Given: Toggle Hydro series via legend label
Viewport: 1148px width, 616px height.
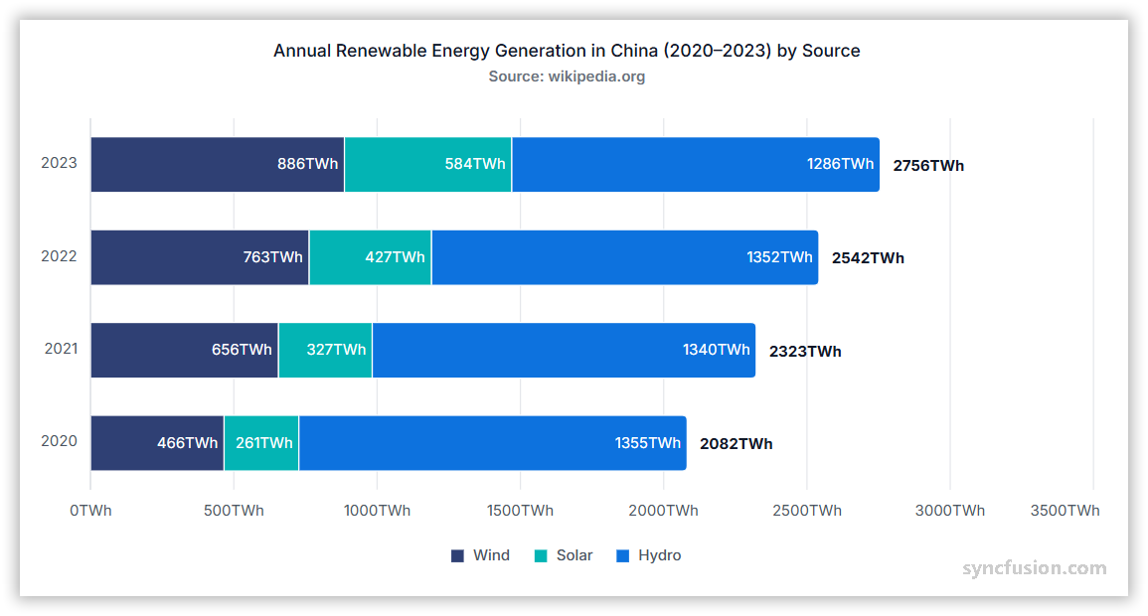Looking at the screenshot, I should [659, 555].
